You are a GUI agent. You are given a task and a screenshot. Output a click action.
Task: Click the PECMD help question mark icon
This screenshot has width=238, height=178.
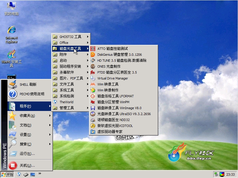click(x=12, y=94)
